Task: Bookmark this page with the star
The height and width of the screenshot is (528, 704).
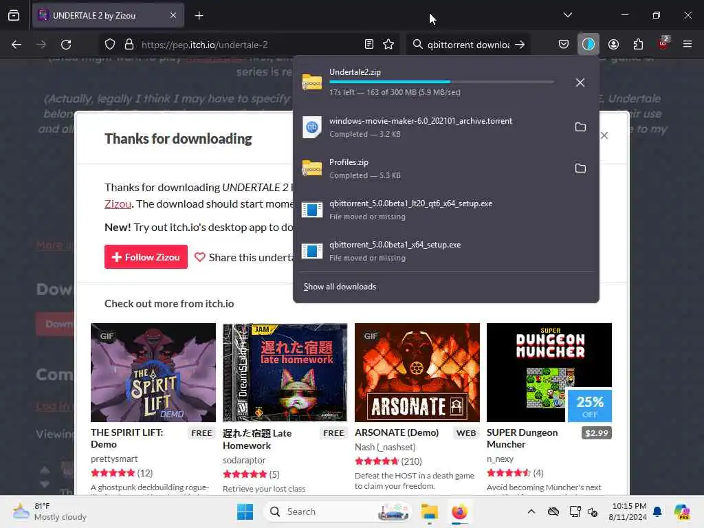Action: coord(388,44)
